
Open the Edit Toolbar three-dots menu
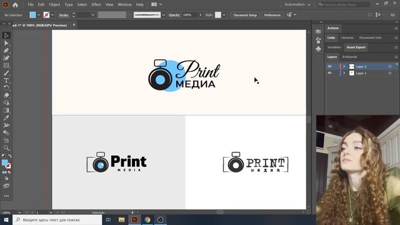[6, 196]
